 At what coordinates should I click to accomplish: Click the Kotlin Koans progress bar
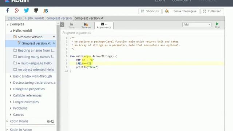coord(32,124)
